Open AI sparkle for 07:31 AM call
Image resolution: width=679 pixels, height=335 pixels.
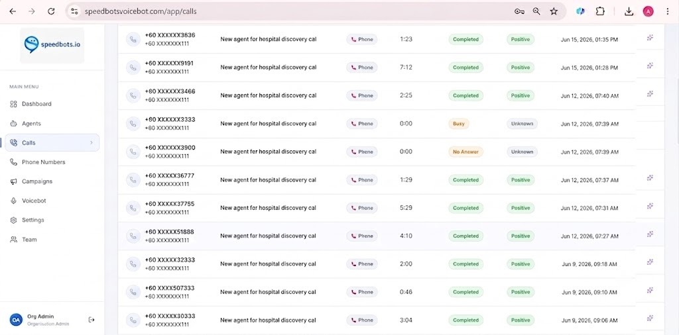650,206
